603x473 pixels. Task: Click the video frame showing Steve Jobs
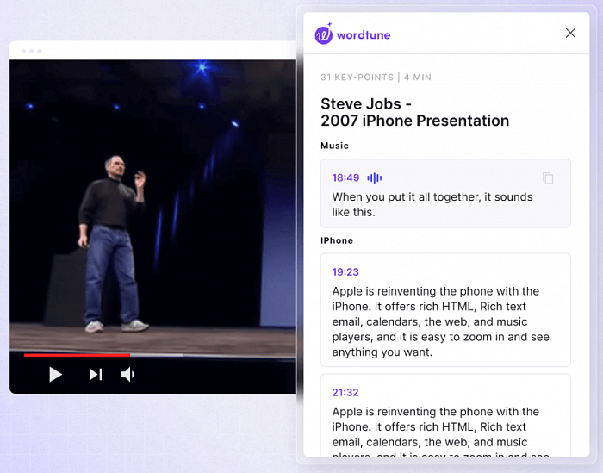pos(153,207)
